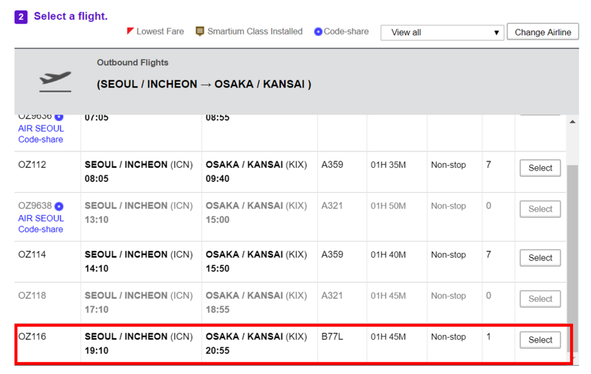591x374 pixels.
Task: Click flight number OZ116
Action: click(x=32, y=336)
